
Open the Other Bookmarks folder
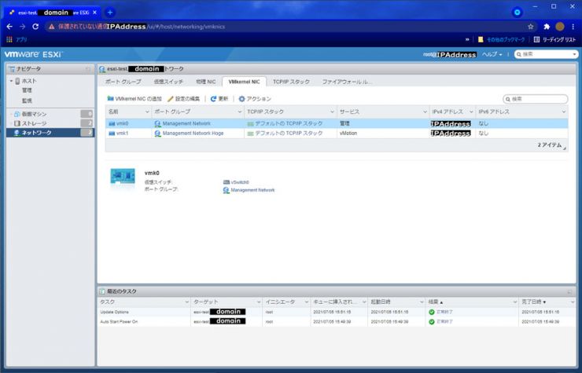click(x=502, y=39)
